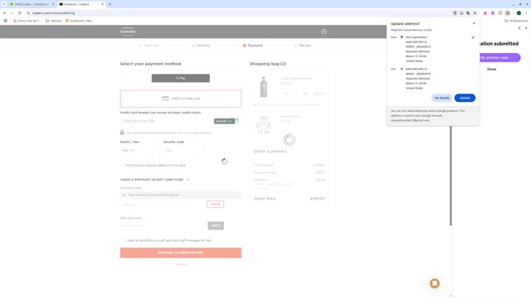Image resolution: width=531 pixels, height=298 pixels.
Task: Open the tab search dropdown at the top-left
Action: pyautogui.click(x=4, y=4)
